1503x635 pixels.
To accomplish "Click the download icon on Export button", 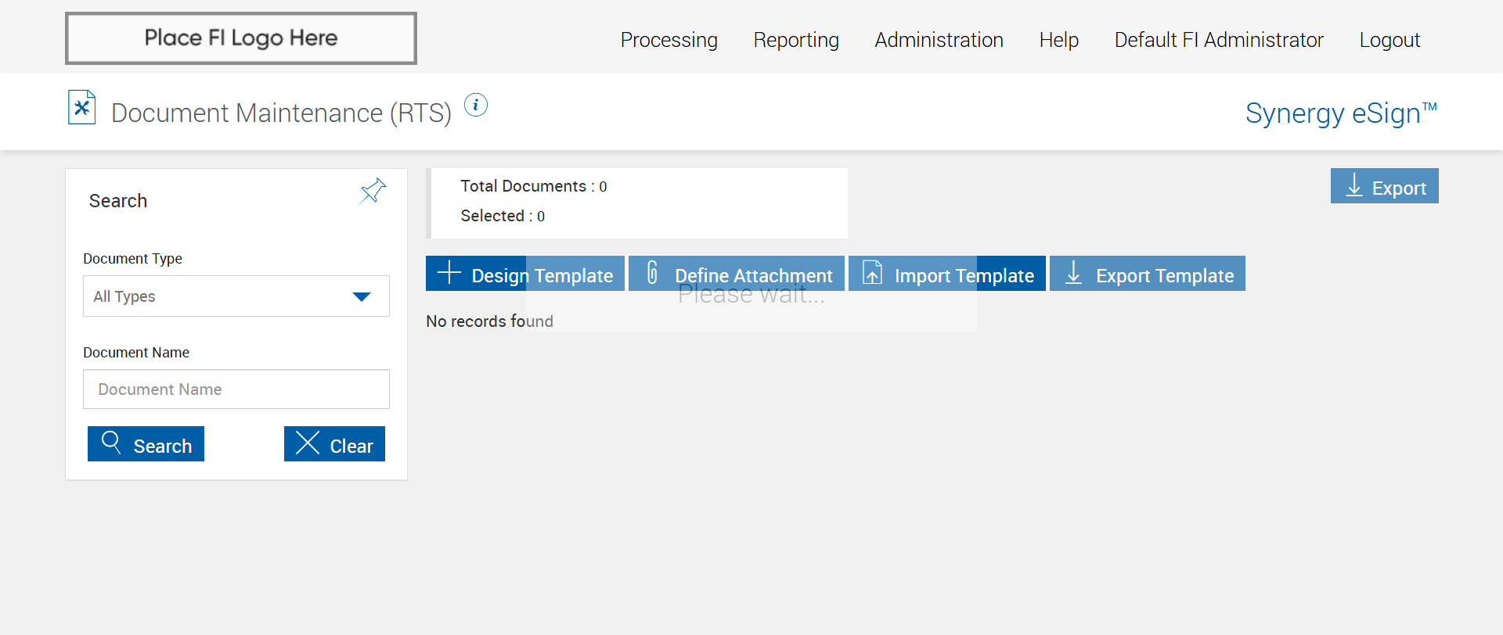I will pos(1354,186).
